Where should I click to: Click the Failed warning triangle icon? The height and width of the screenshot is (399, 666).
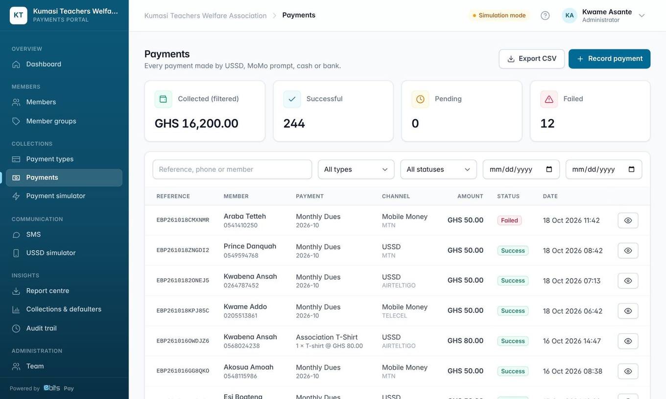(x=549, y=99)
